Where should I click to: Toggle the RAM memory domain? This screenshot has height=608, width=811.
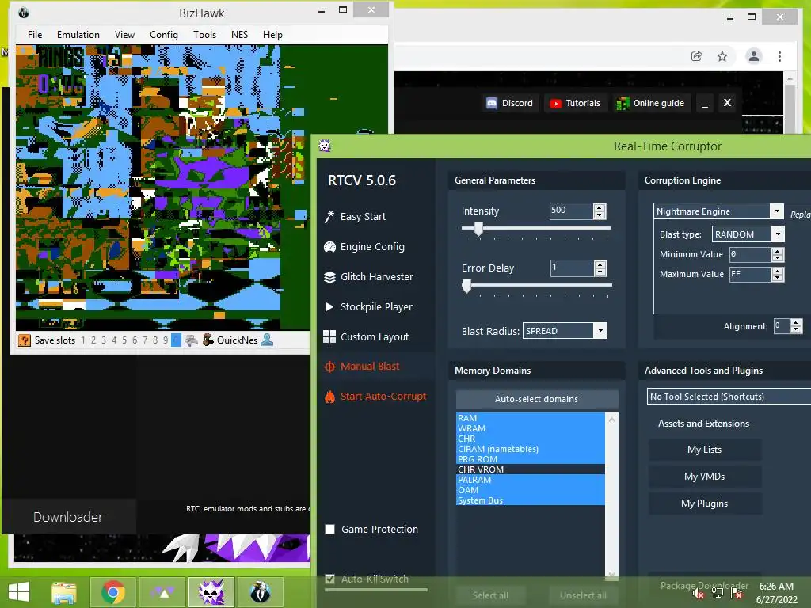pos(530,418)
